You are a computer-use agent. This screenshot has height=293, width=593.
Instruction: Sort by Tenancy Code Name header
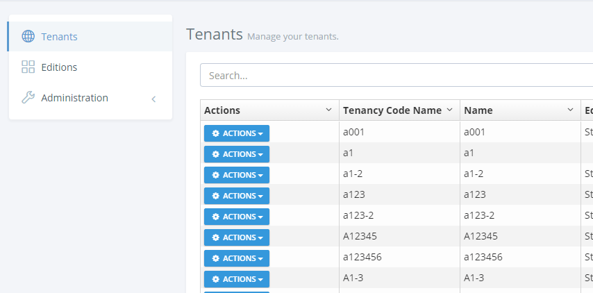pyautogui.click(x=392, y=110)
